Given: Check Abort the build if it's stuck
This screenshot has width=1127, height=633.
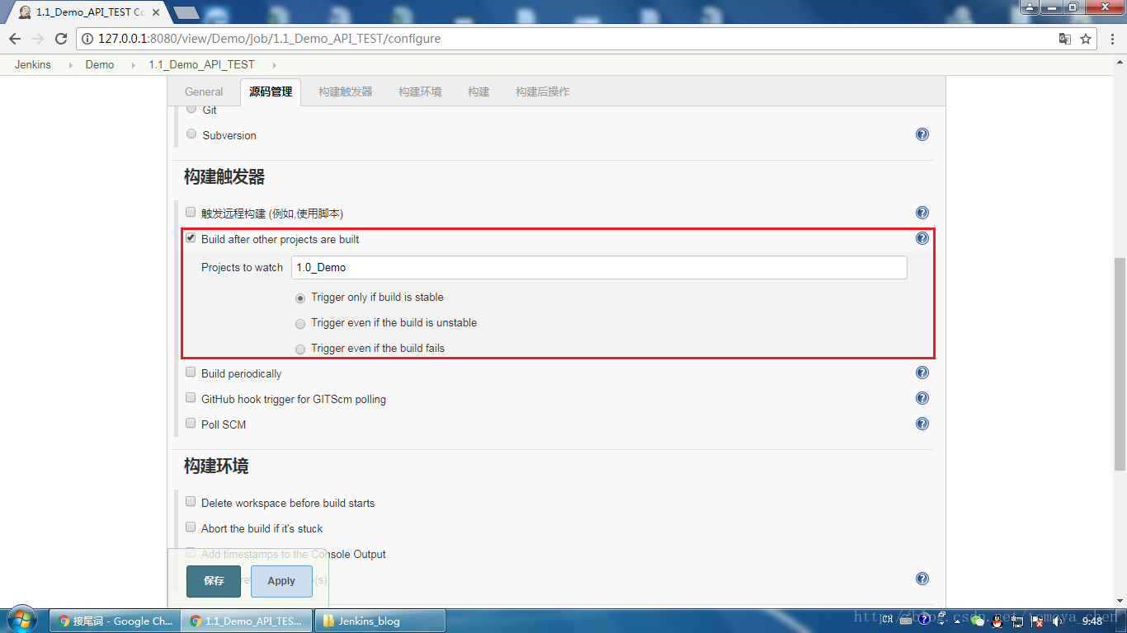Looking at the screenshot, I should point(191,527).
